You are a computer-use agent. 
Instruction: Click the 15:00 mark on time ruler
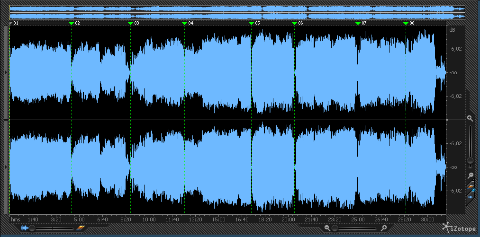(218, 219)
